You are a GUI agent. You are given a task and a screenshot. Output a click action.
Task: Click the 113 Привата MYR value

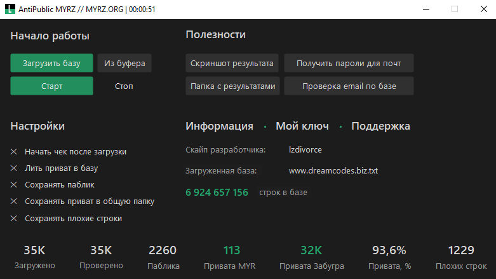[x=232, y=250]
